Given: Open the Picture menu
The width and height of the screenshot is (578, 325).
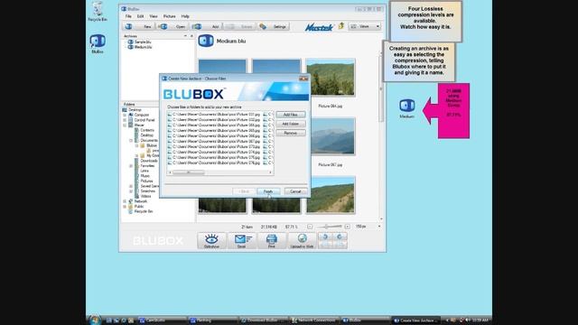Looking at the screenshot, I should click(x=170, y=16).
